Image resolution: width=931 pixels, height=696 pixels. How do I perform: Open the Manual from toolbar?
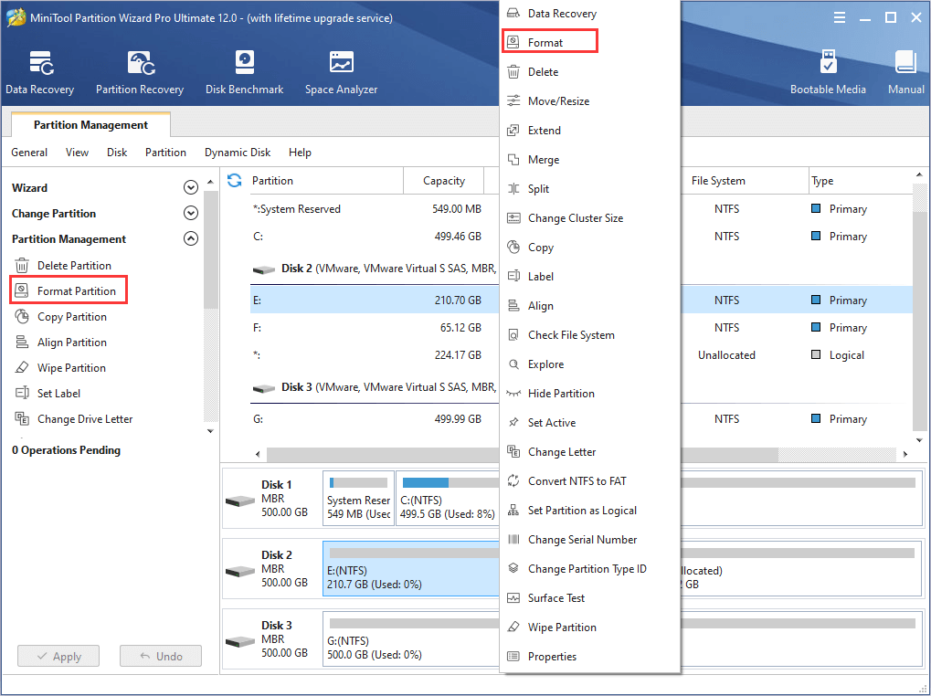click(x=905, y=72)
